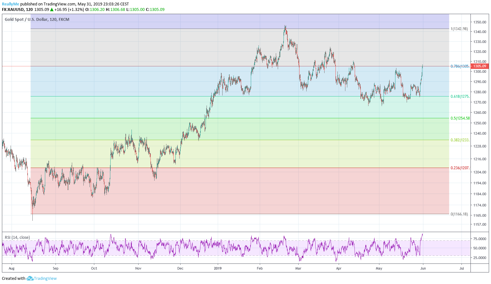Click the high value 1306.68

click(x=117, y=10)
